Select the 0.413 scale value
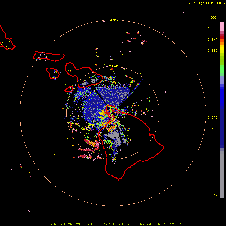 click(x=213, y=151)
